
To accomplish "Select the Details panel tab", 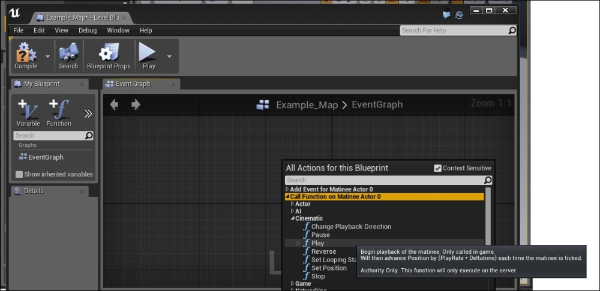I will pyautogui.click(x=34, y=191).
